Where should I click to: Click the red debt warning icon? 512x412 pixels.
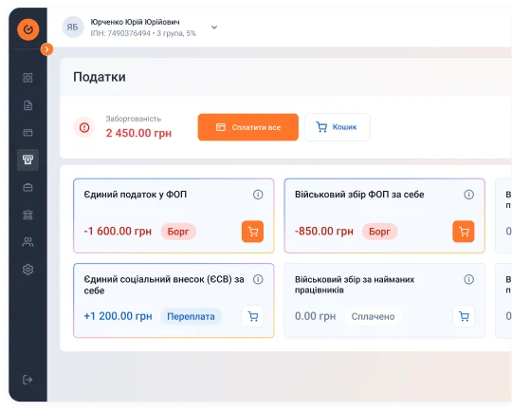point(84,127)
